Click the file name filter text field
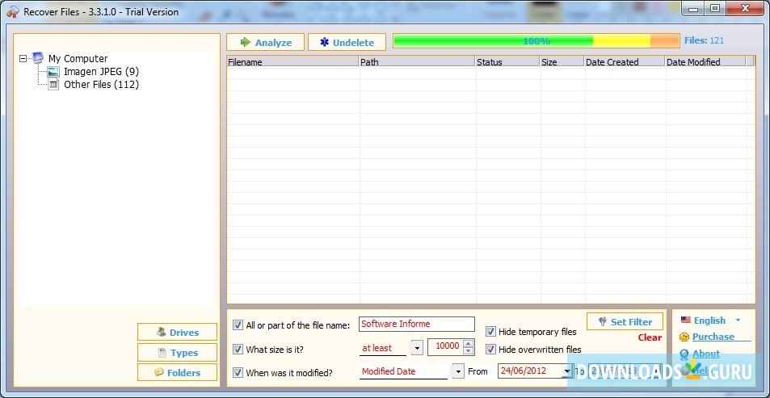The width and height of the screenshot is (770, 398). 417,324
